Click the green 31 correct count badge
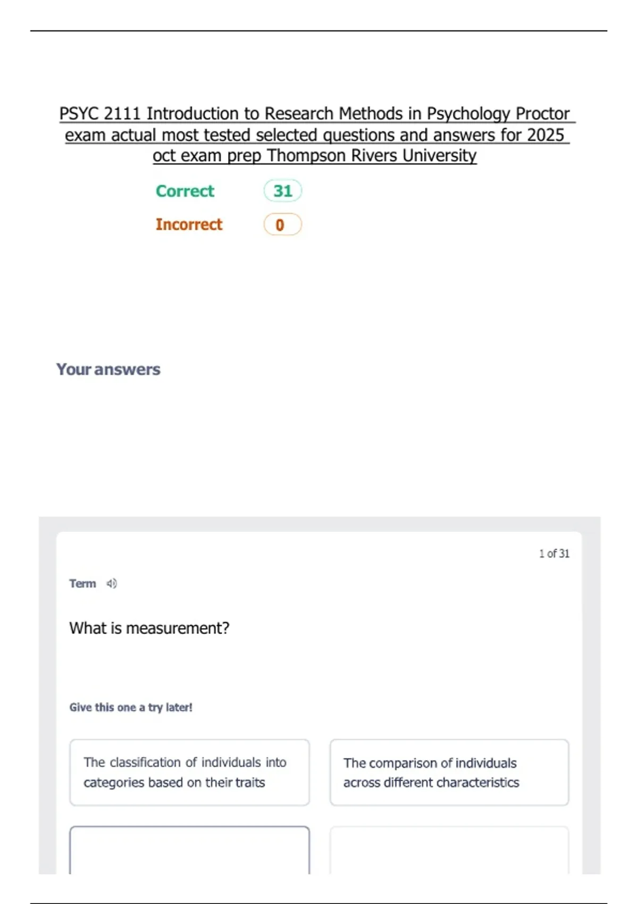Viewport: 638px width, 904px height. click(283, 191)
